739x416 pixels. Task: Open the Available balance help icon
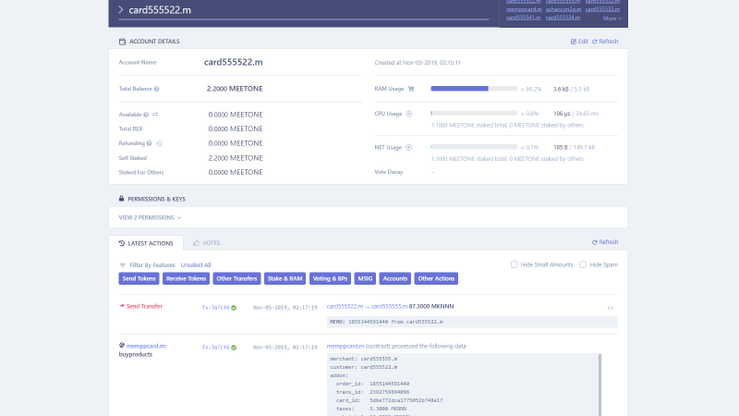tap(146, 115)
